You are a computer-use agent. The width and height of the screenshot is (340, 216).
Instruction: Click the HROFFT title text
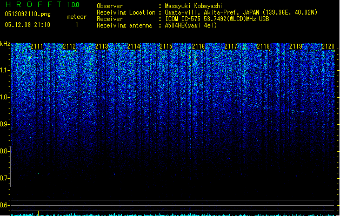pyautogui.click(x=34, y=4)
